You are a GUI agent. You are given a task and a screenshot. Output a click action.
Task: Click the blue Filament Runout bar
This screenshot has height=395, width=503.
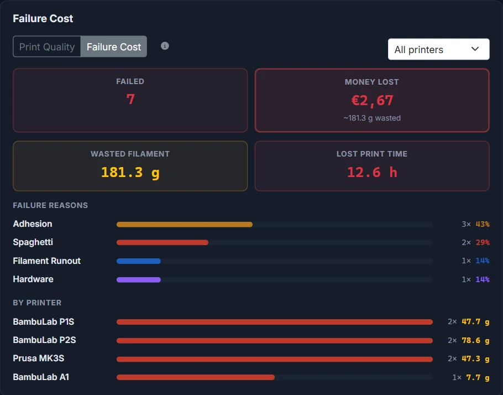point(139,261)
